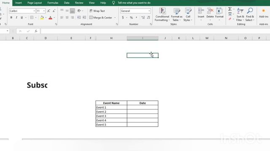Align text right

(72, 18)
